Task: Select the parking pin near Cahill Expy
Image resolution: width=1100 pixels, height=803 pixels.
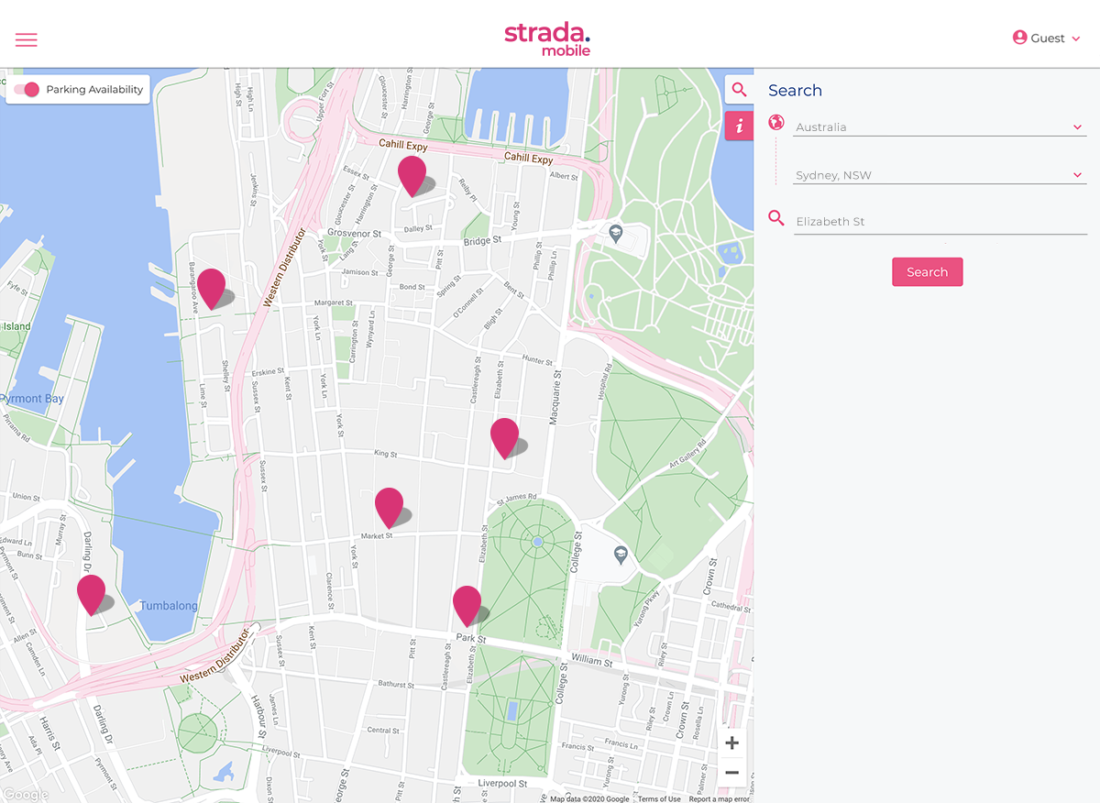Action: [x=412, y=175]
